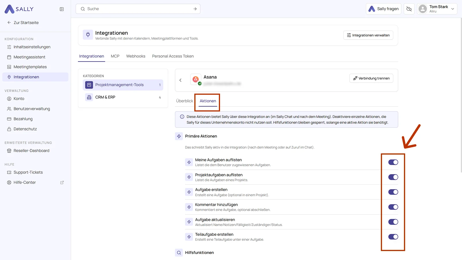The width and height of the screenshot is (462, 260).
Task: Collapse the sidebar with the panel icon
Action: (x=62, y=9)
